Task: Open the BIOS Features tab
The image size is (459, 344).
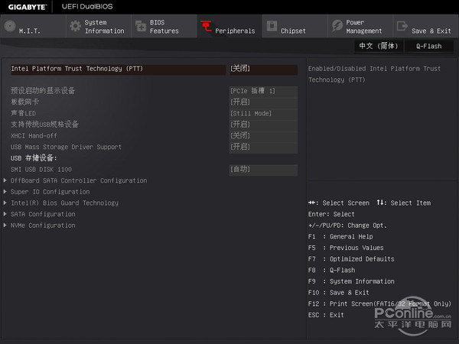Action: point(164,26)
